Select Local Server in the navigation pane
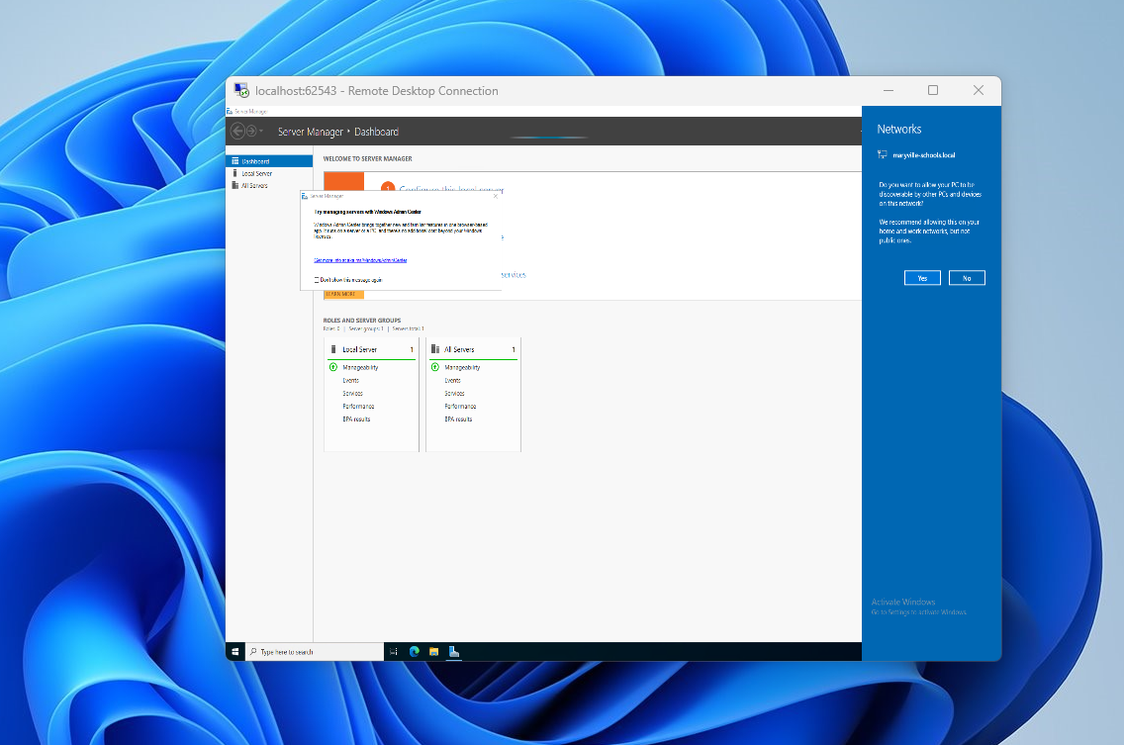Viewport: 1124px width, 745px height. [257, 173]
